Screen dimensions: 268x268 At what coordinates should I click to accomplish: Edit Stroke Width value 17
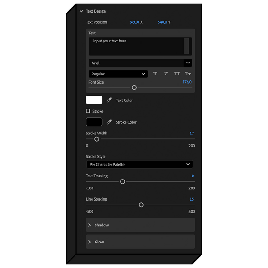click(192, 133)
